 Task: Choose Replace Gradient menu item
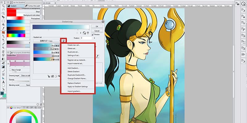[x=74, y=83]
